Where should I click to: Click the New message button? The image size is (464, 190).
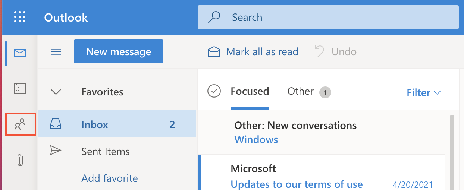(x=119, y=51)
